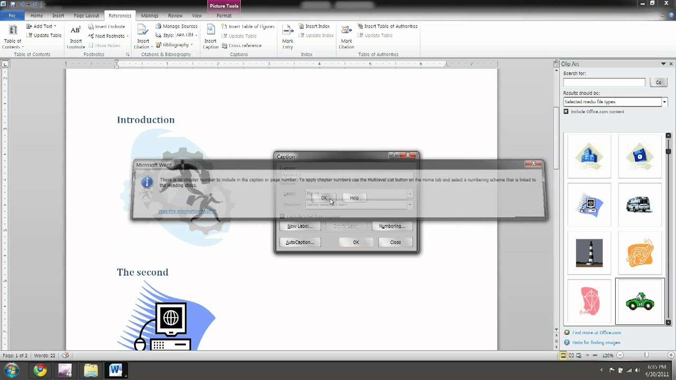Click the Insert Caption ribbon button

click(210, 36)
